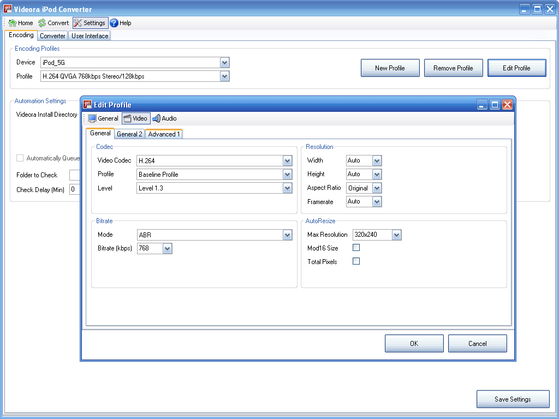Click the Audio speaker icon in Edit Profile
Screen dimensions: 559x419
pos(157,118)
